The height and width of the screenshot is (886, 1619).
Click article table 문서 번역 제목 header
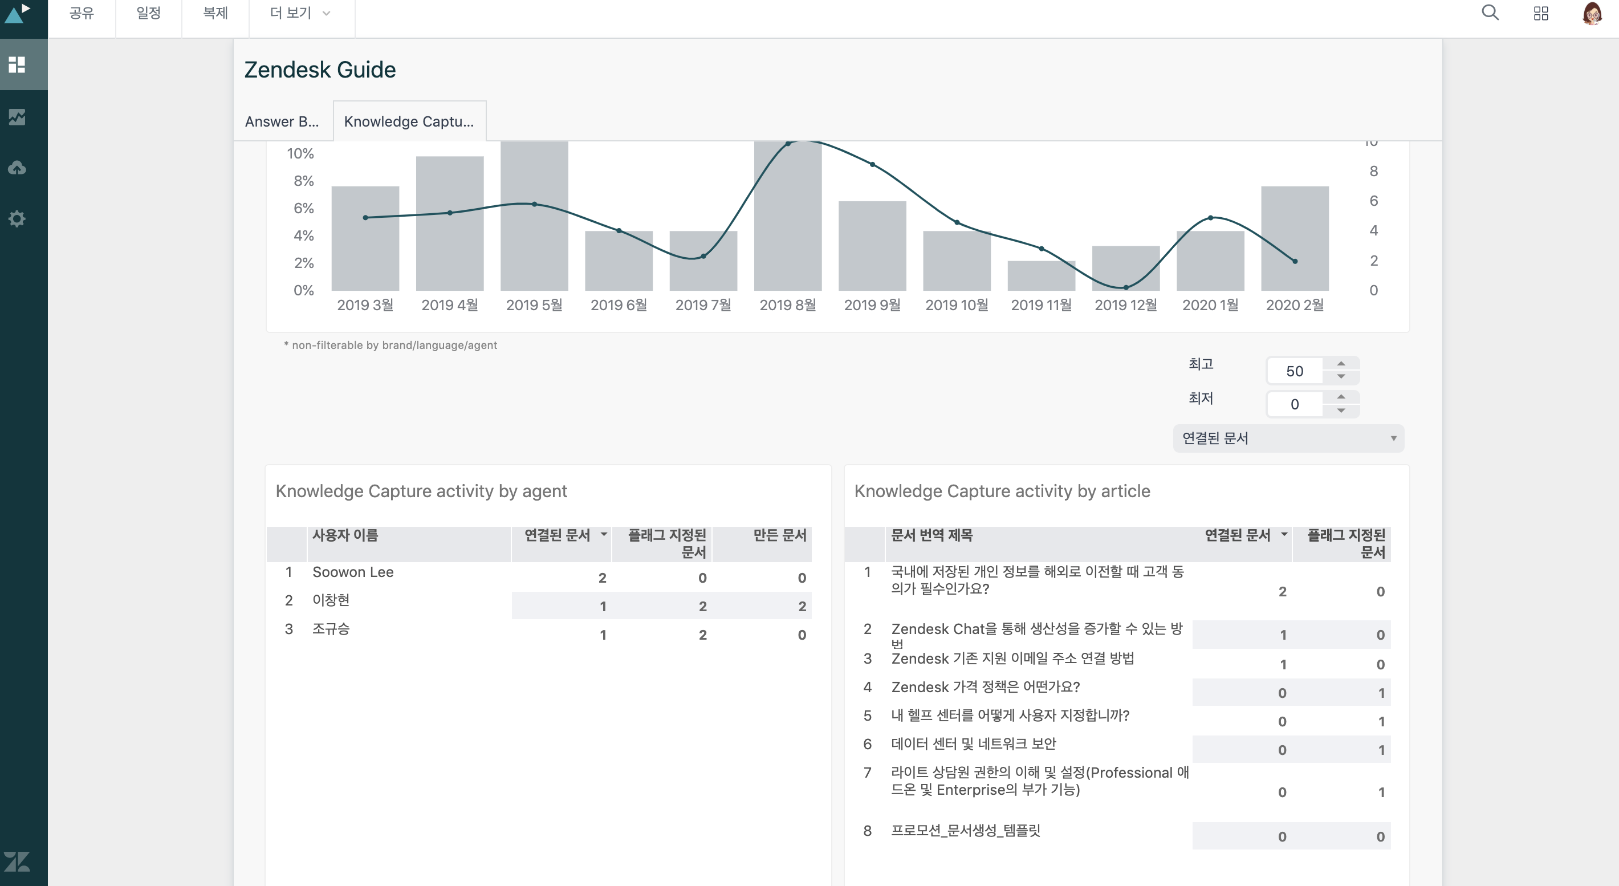point(1038,543)
